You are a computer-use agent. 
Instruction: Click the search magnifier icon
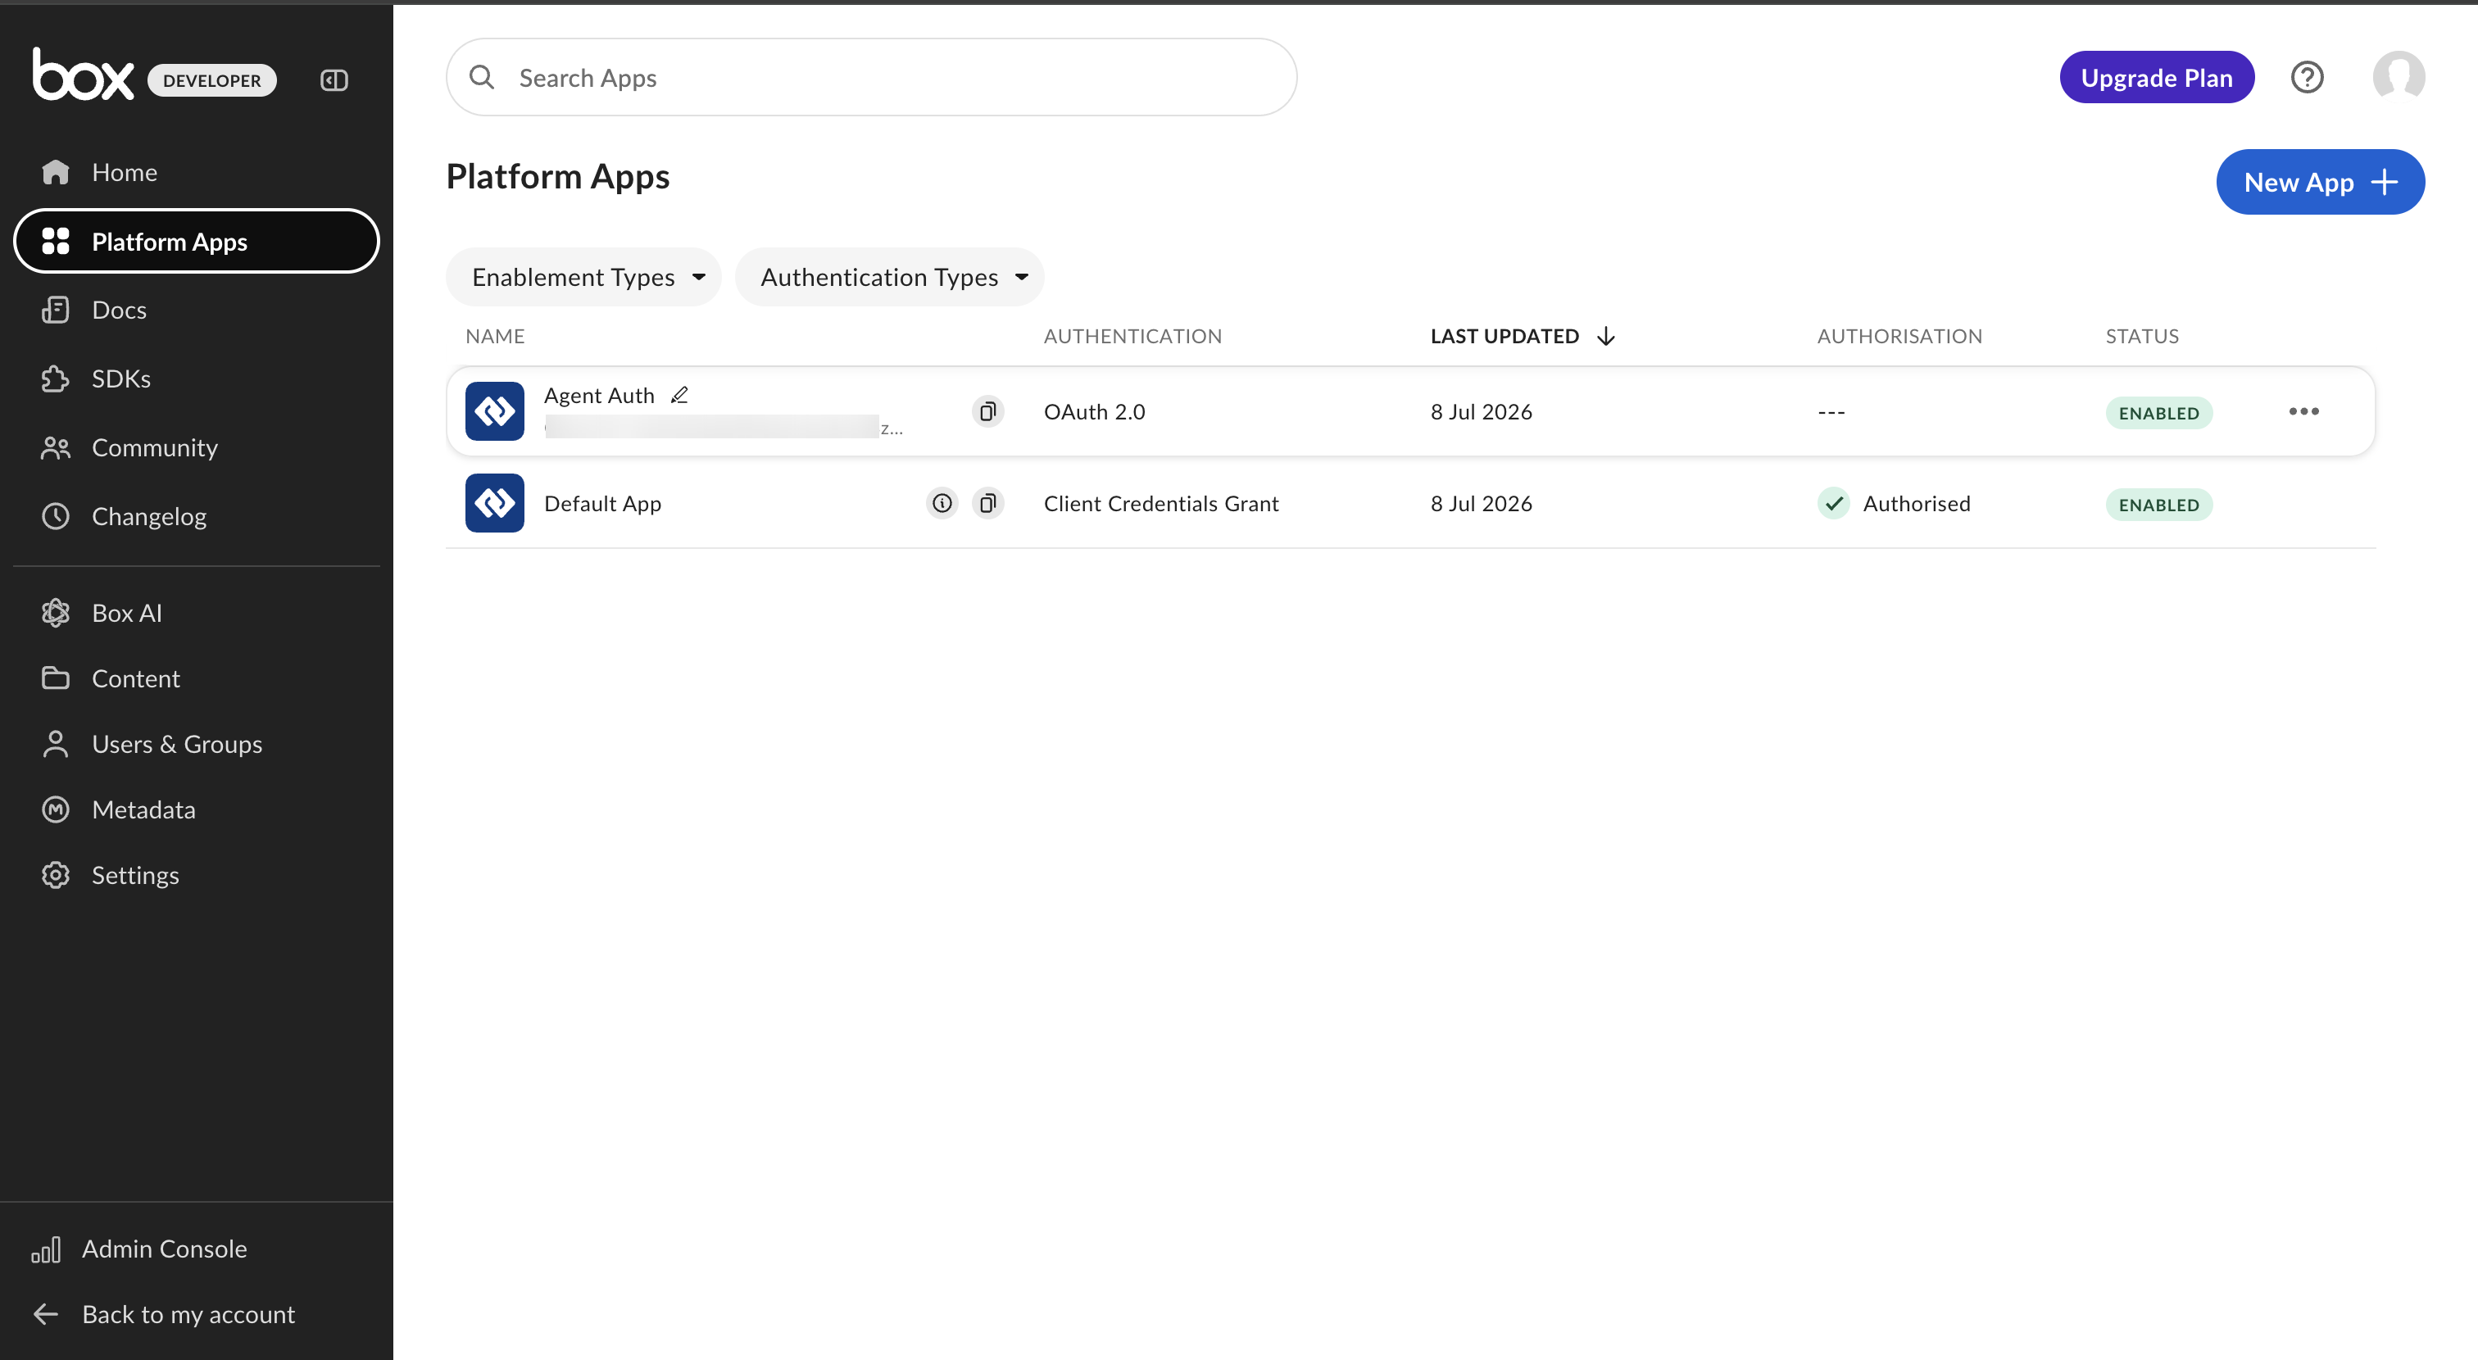click(482, 77)
